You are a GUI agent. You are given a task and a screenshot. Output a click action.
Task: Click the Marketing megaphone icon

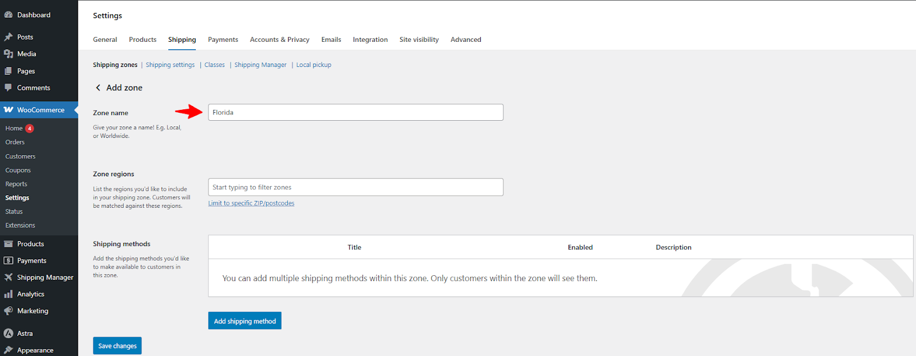(9, 311)
